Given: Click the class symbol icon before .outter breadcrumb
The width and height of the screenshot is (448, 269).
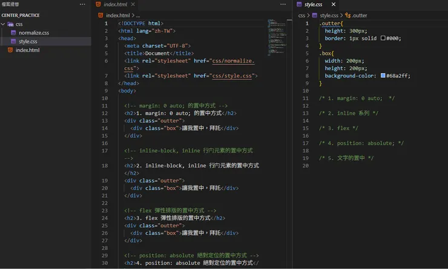Looking at the screenshot, I should [348, 15].
